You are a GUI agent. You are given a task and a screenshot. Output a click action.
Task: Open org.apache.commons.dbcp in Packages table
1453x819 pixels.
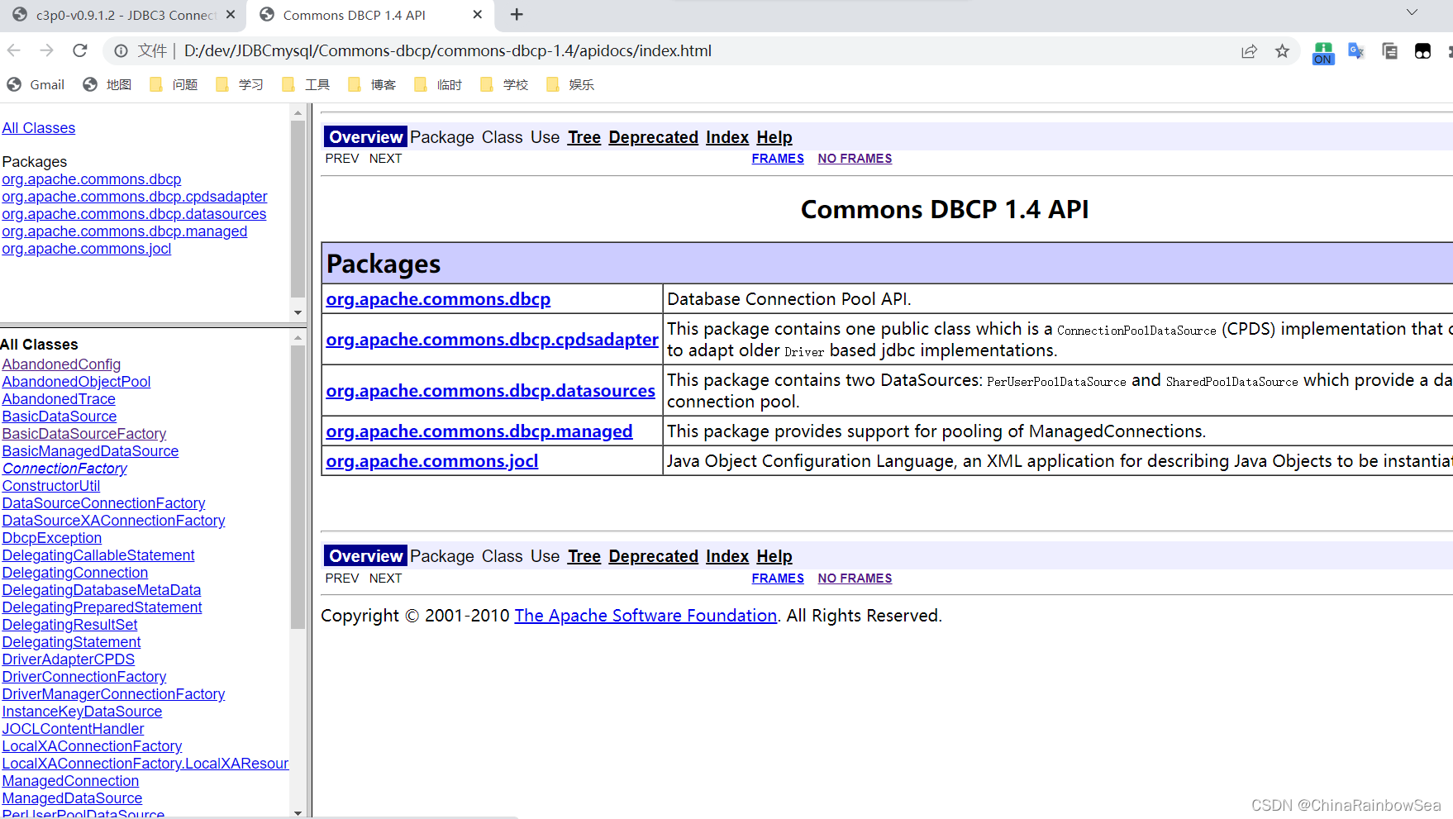(438, 299)
